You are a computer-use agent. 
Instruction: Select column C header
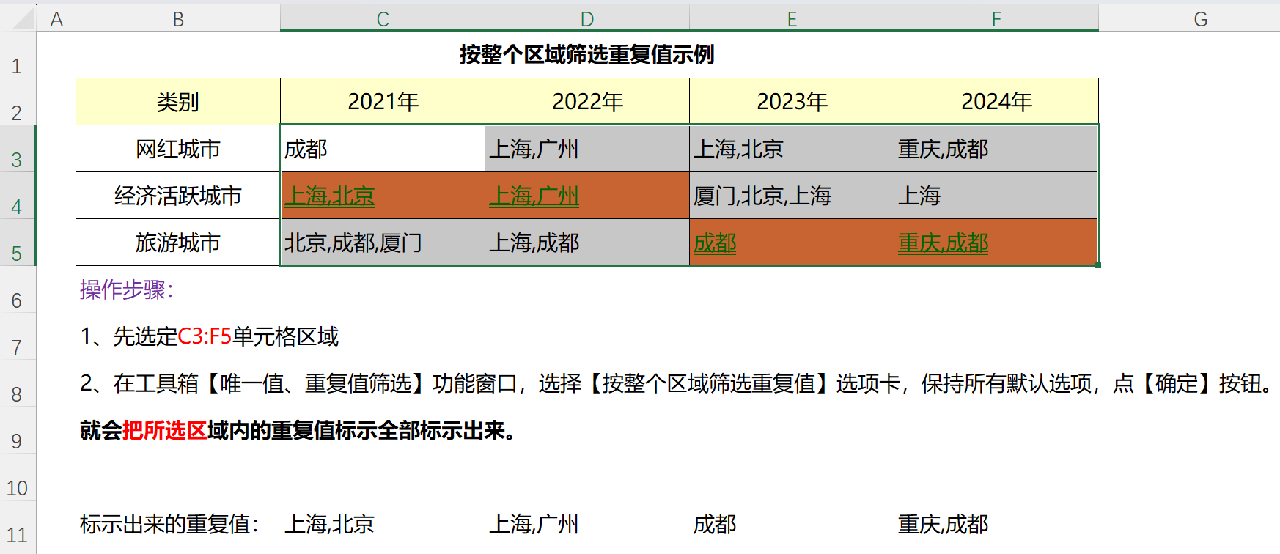point(382,19)
